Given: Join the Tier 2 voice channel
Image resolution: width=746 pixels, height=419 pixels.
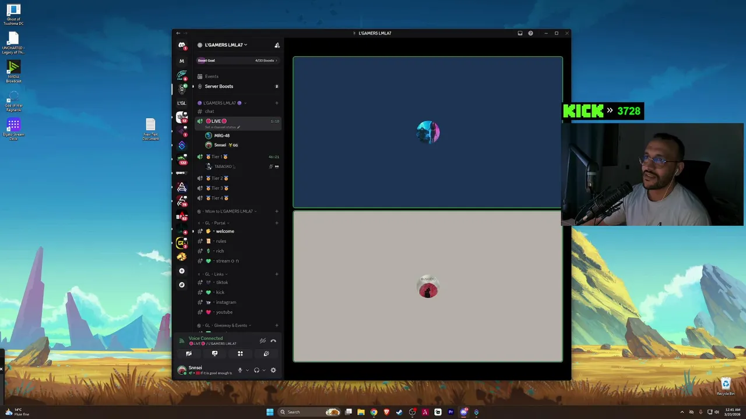Looking at the screenshot, I should pyautogui.click(x=238, y=178).
